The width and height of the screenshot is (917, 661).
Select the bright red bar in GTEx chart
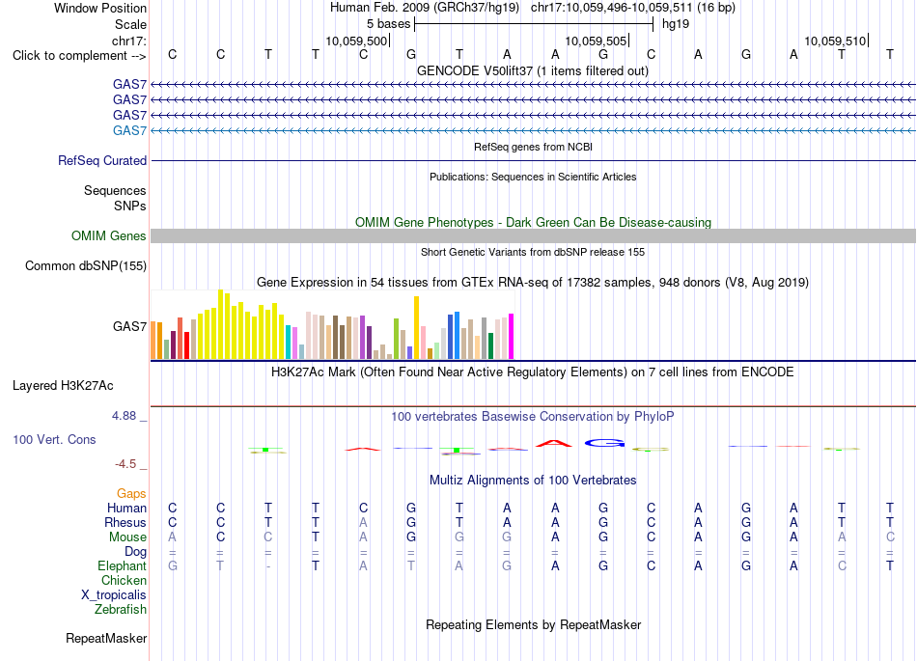pos(186,344)
